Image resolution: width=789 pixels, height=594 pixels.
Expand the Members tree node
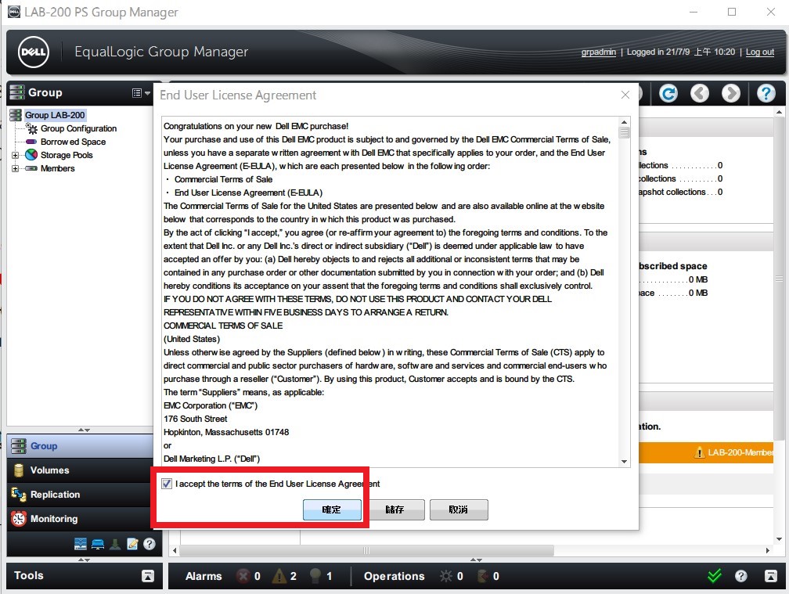point(15,168)
